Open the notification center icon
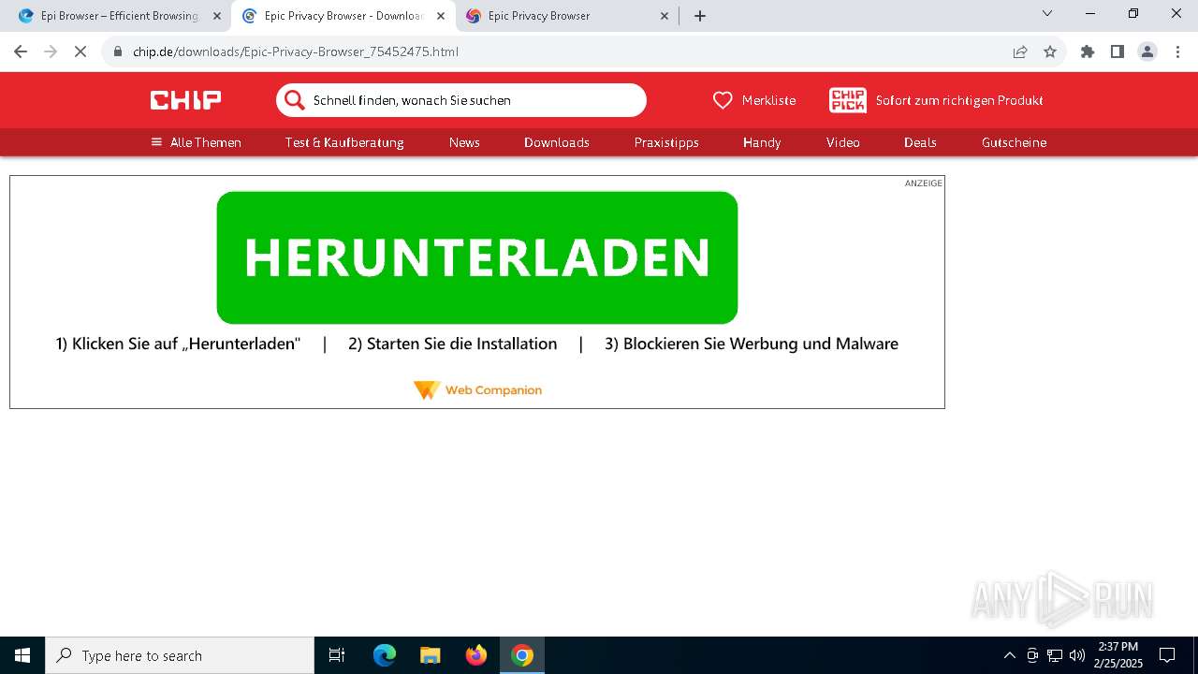This screenshot has width=1198, height=674. [x=1167, y=655]
